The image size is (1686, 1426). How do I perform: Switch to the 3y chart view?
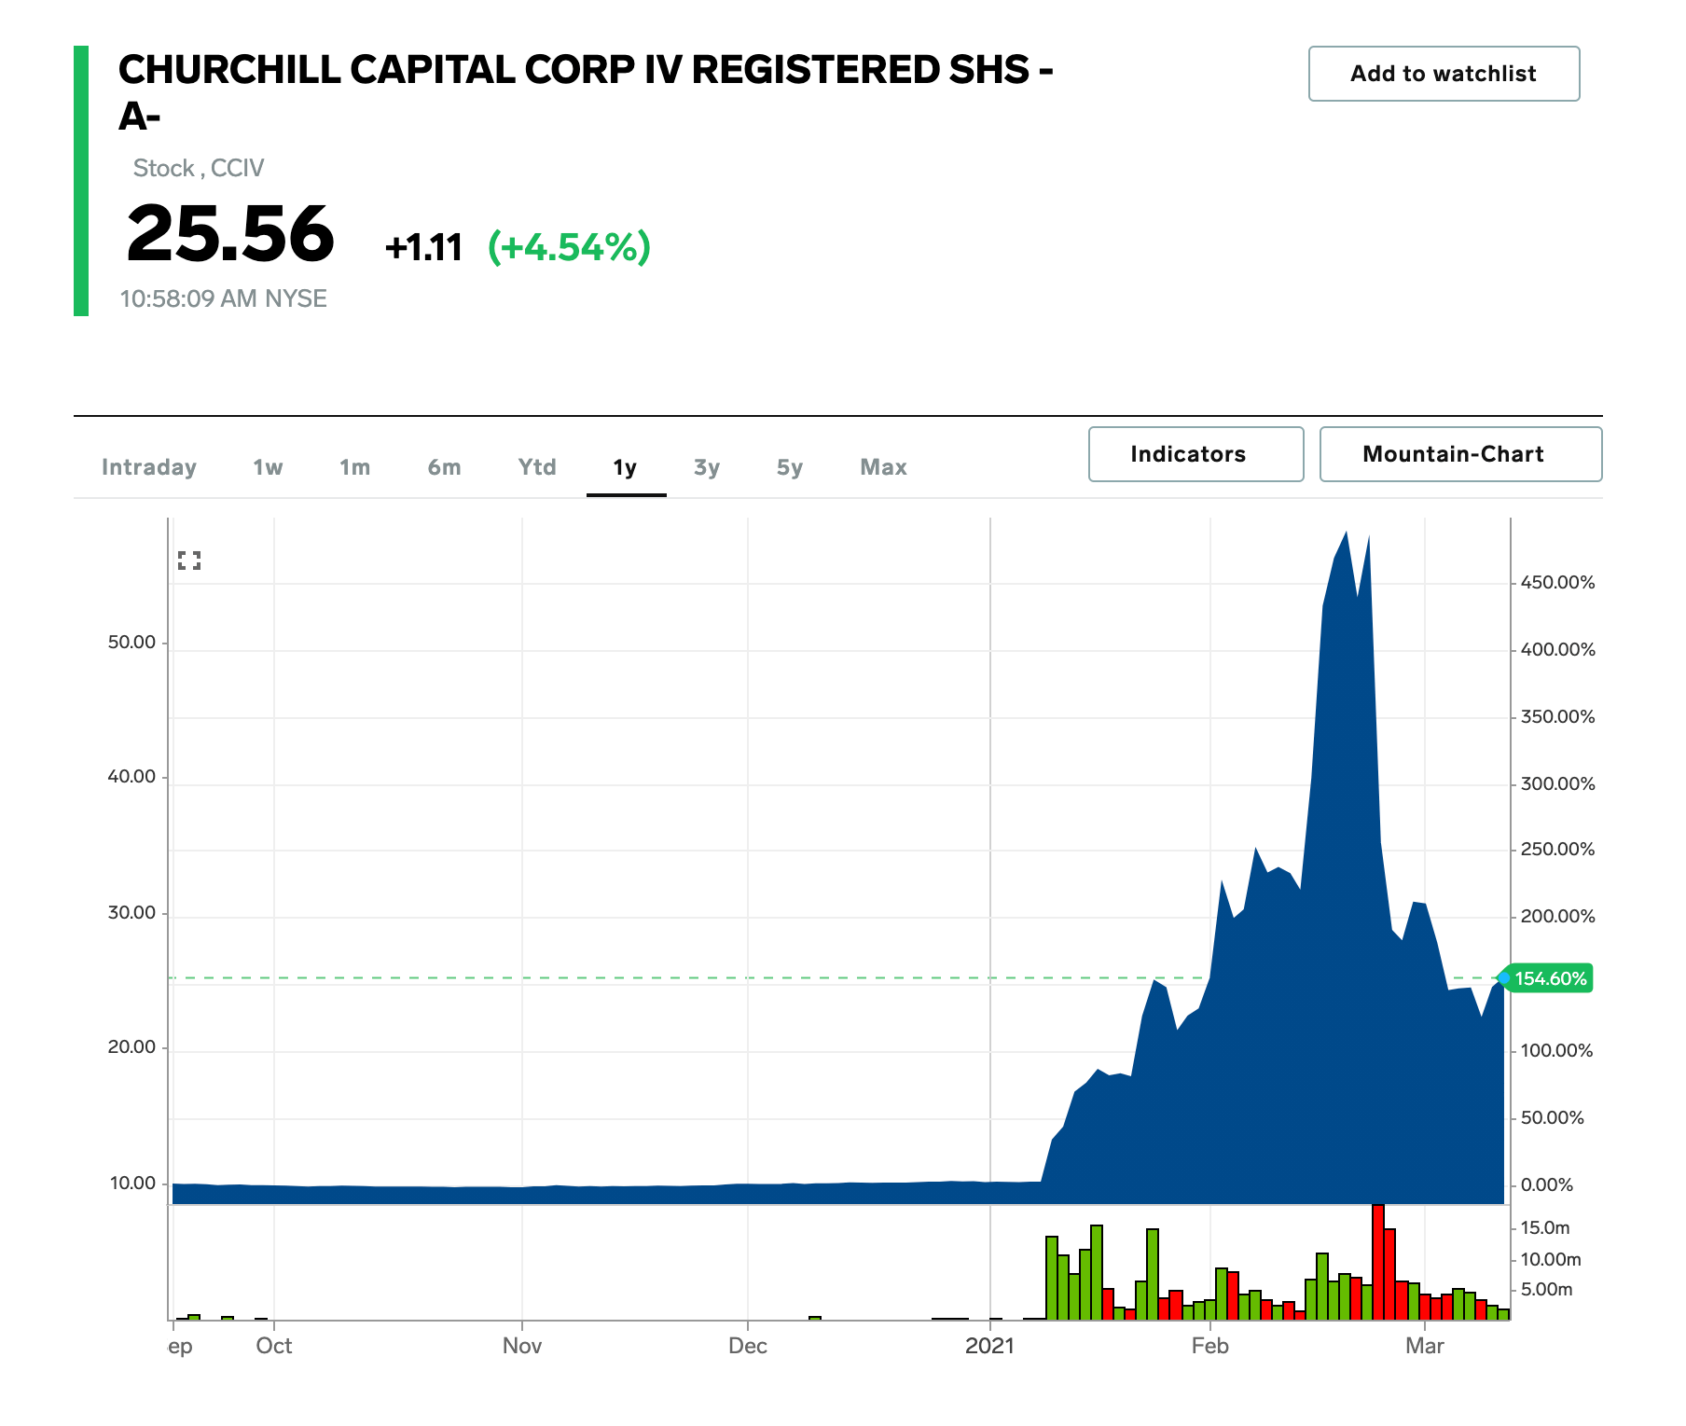pyautogui.click(x=706, y=467)
